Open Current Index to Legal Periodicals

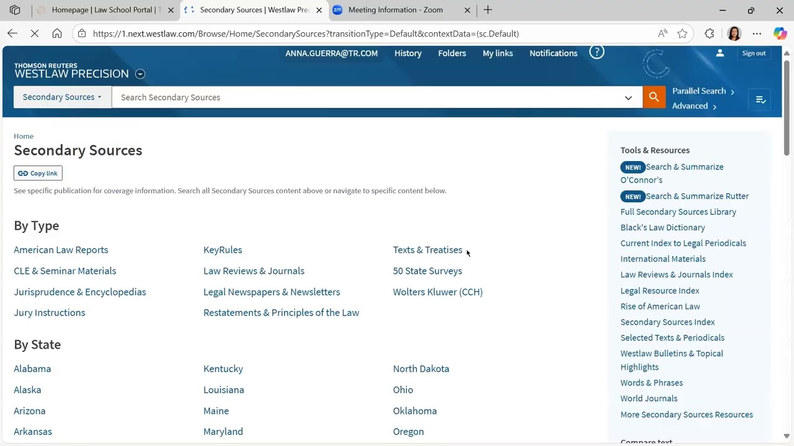tap(683, 243)
